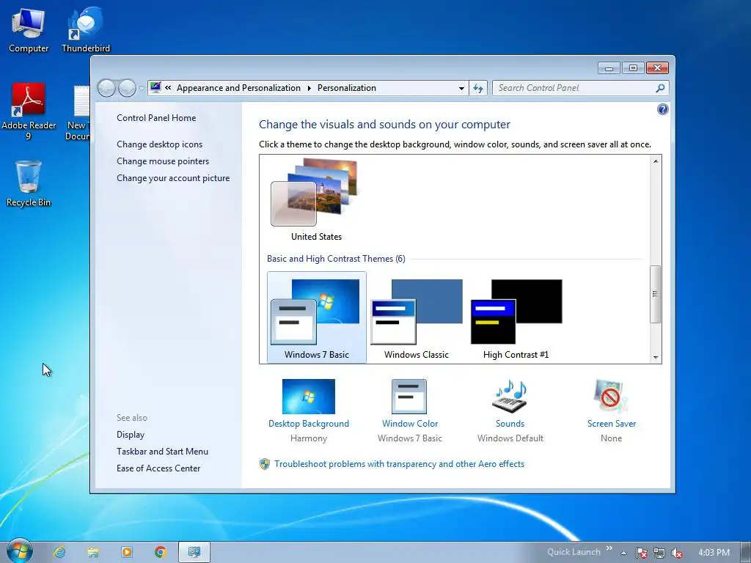Click the Personalization taskbar button
The image size is (751, 563).
click(x=194, y=552)
